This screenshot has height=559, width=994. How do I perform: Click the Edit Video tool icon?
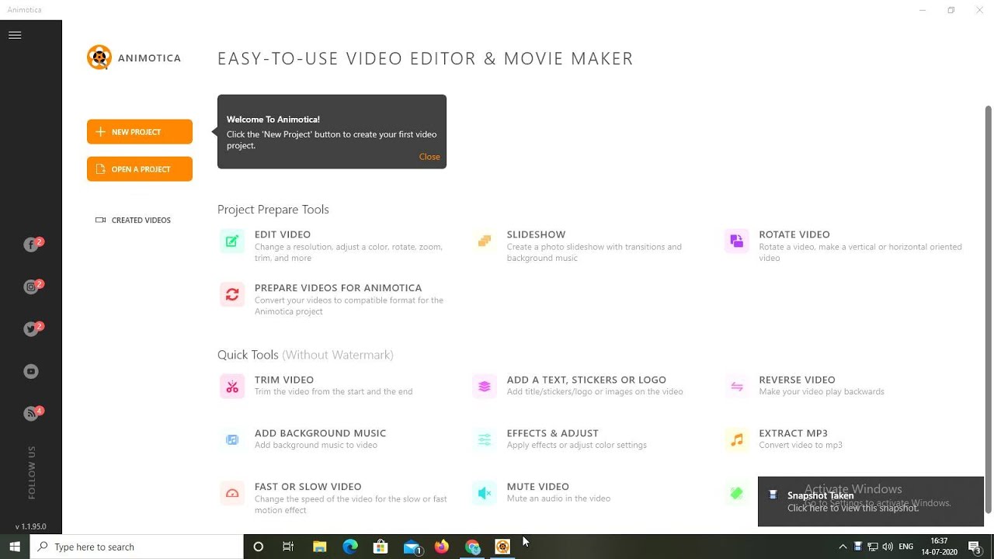pos(231,241)
